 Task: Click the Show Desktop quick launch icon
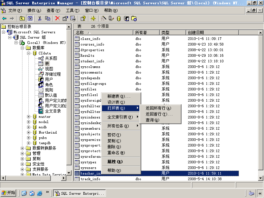(24, 193)
